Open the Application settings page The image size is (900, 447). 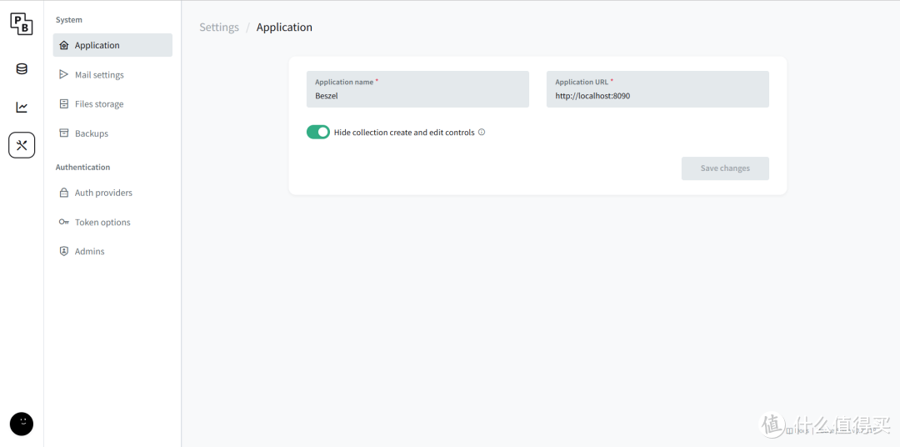pyautogui.click(x=97, y=45)
